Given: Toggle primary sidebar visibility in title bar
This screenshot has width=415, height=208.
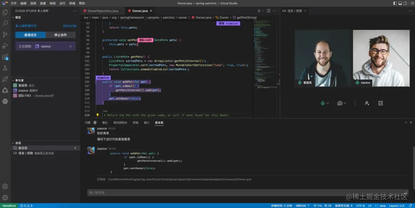Looking at the screenshot, I should point(395,3).
